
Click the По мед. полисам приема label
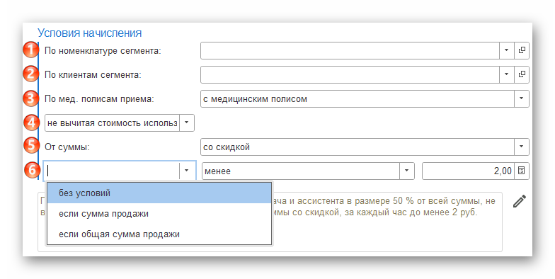coord(99,99)
